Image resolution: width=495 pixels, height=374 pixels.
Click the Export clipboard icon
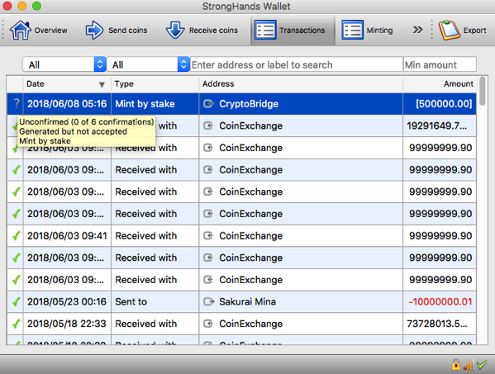point(450,31)
